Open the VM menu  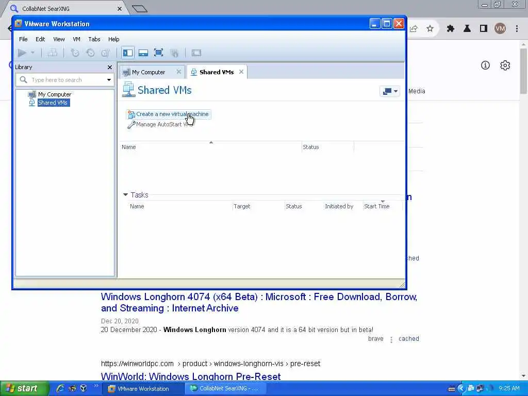(x=76, y=39)
